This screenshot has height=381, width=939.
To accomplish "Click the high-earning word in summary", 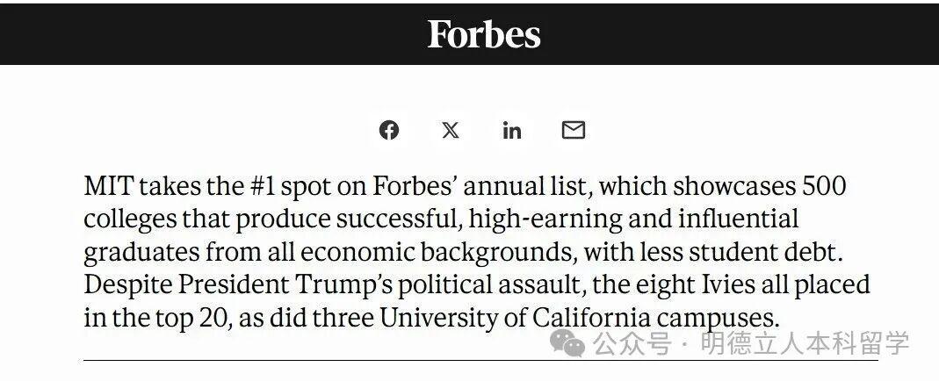I will click(545, 219).
